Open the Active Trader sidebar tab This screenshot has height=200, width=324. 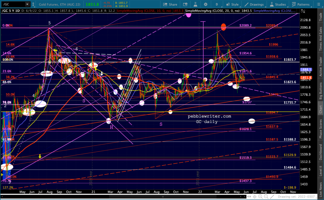point(321,67)
